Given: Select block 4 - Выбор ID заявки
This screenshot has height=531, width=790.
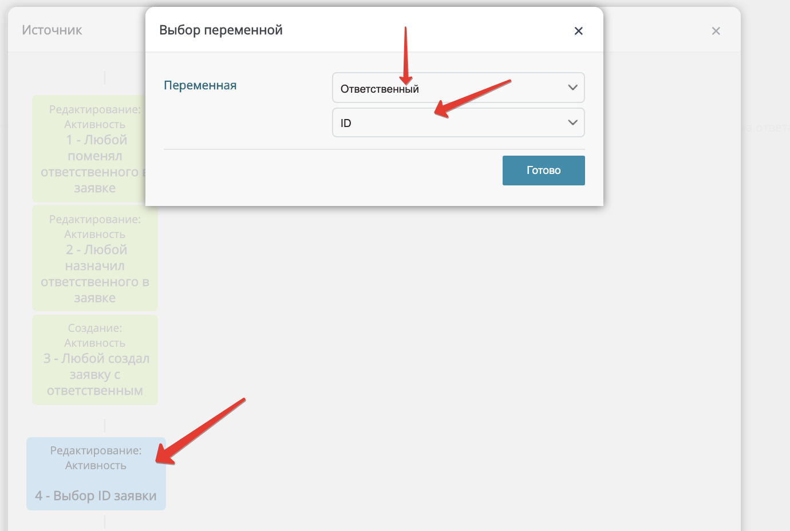Looking at the screenshot, I should [x=96, y=474].
